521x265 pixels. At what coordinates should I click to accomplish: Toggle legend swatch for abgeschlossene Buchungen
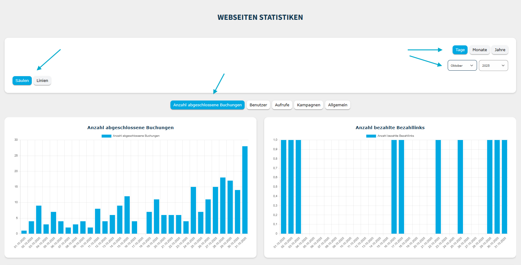(106, 136)
